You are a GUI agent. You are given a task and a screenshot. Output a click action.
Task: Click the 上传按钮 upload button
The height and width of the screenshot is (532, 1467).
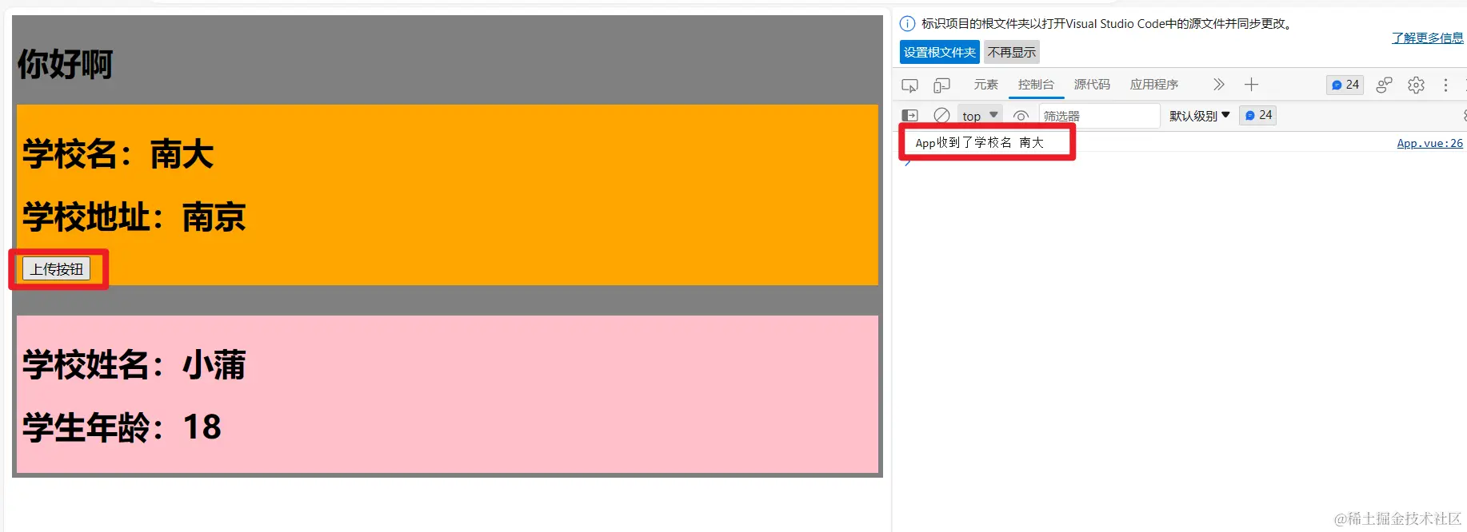click(x=57, y=269)
